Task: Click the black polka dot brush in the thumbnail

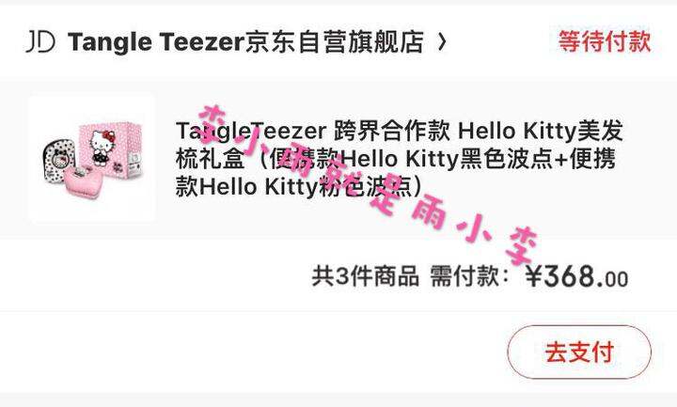Action: (59, 159)
